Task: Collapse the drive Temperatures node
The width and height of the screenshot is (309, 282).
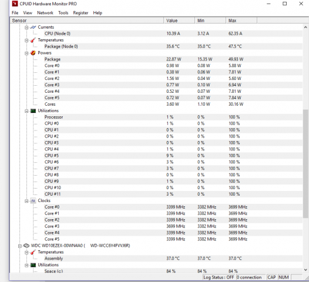Action: [x=26, y=253]
